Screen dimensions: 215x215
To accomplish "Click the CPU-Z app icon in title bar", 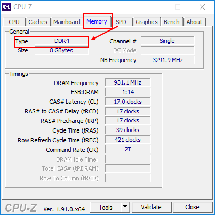I will coord(6,7).
